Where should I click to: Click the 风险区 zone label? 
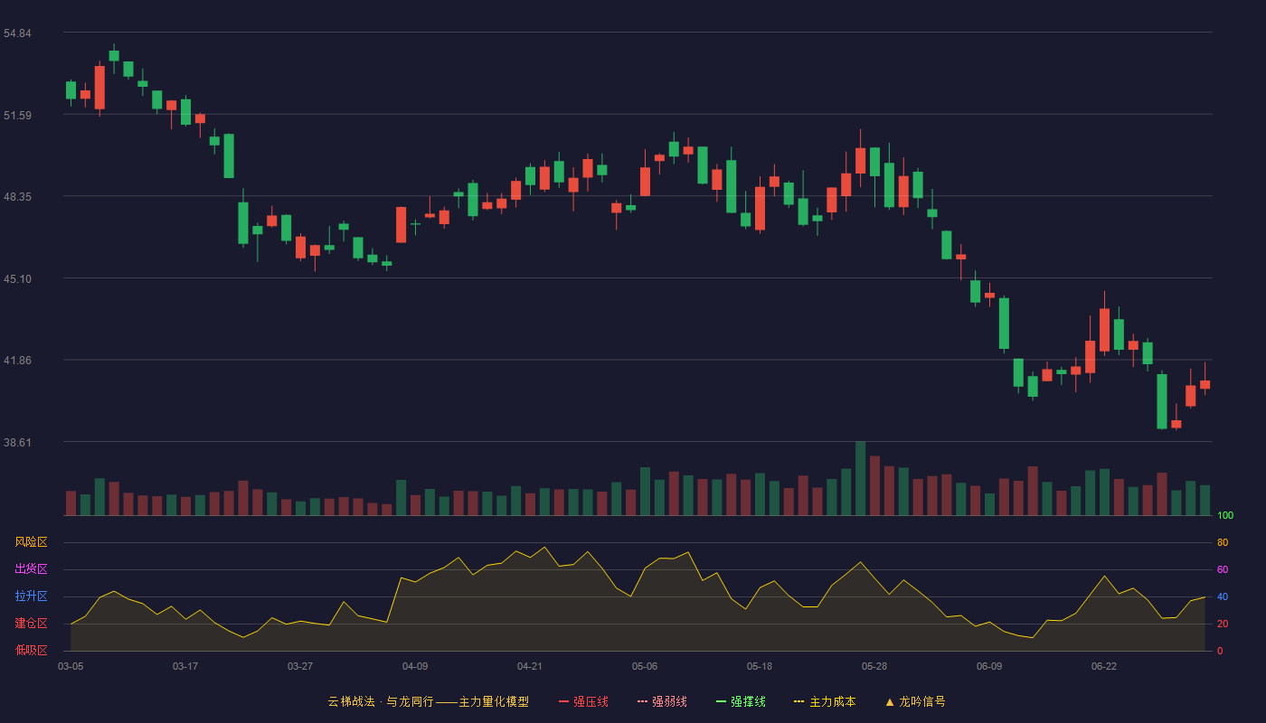[x=32, y=542]
